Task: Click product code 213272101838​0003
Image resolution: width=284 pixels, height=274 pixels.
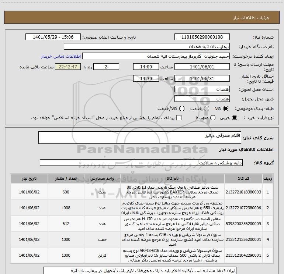Action: pos(243,192)
